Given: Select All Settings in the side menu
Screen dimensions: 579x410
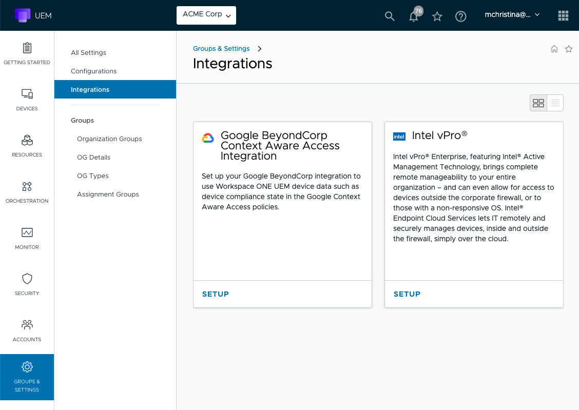Looking at the screenshot, I should [x=88, y=53].
